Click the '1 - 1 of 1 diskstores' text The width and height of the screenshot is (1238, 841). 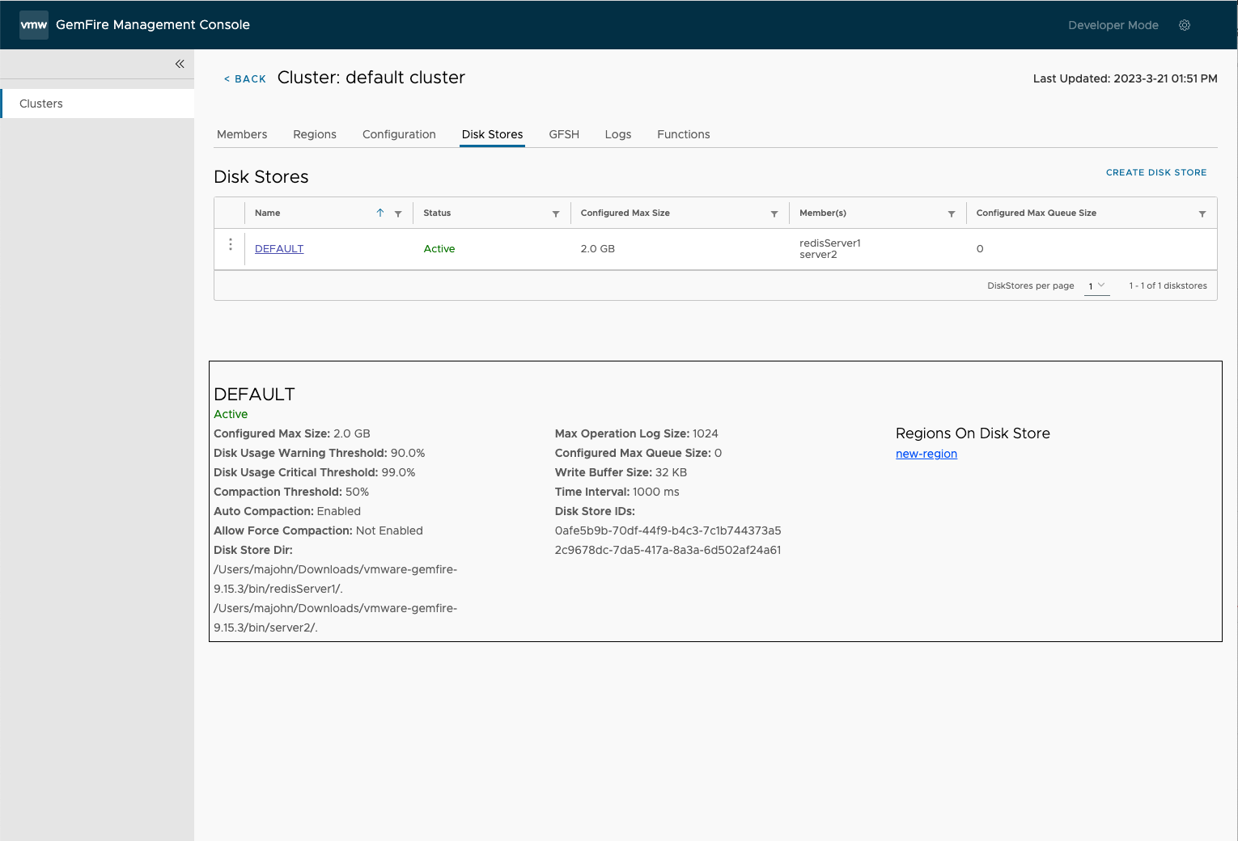(x=1168, y=285)
